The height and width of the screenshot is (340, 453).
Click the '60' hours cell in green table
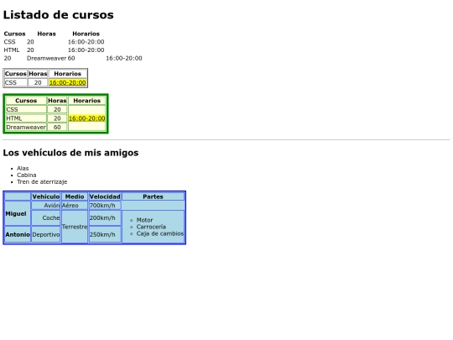click(x=57, y=128)
